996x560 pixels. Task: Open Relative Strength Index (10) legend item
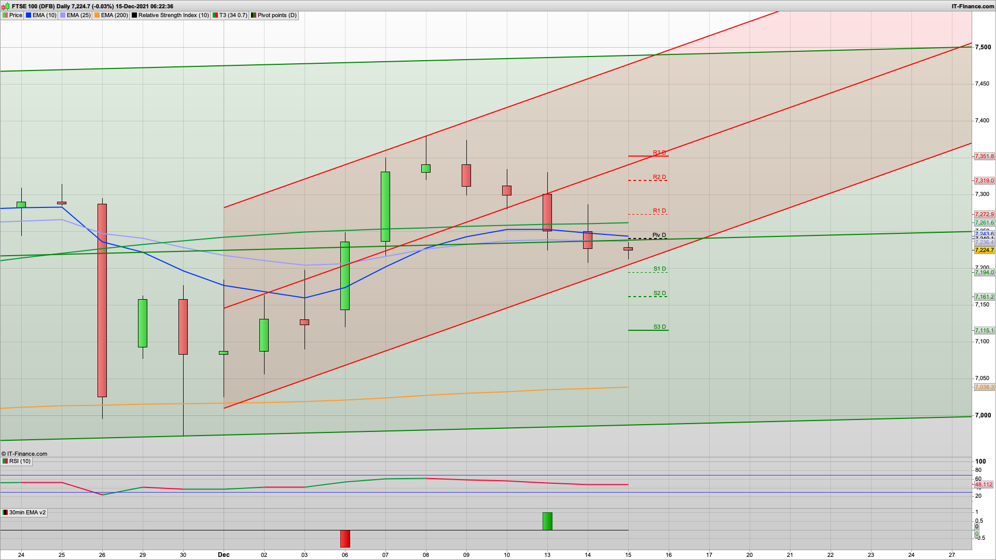point(170,15)
